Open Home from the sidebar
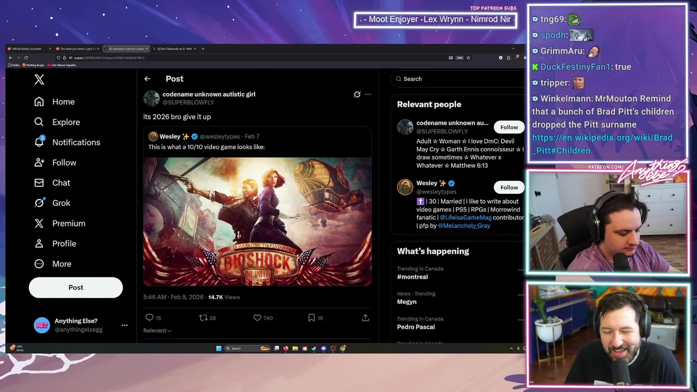 pyautogui.click(x=54, y=102)
